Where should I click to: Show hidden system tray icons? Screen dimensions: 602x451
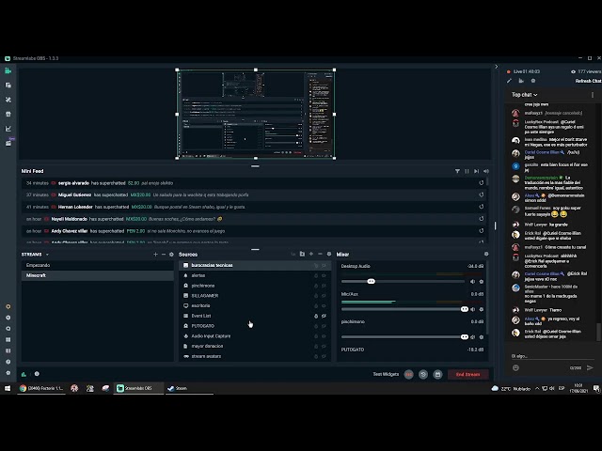tap(537, 388)
